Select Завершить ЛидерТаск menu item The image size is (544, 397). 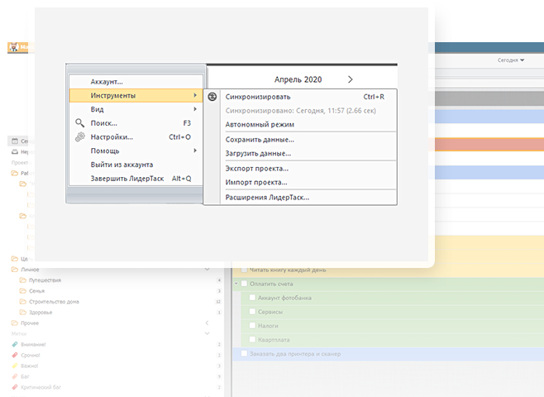tap(136, 179)
